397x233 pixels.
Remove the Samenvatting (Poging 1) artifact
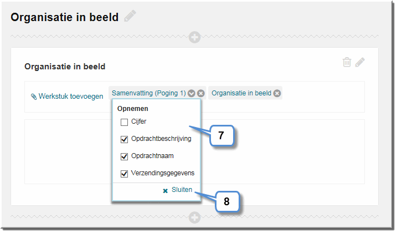click(201, 93)
